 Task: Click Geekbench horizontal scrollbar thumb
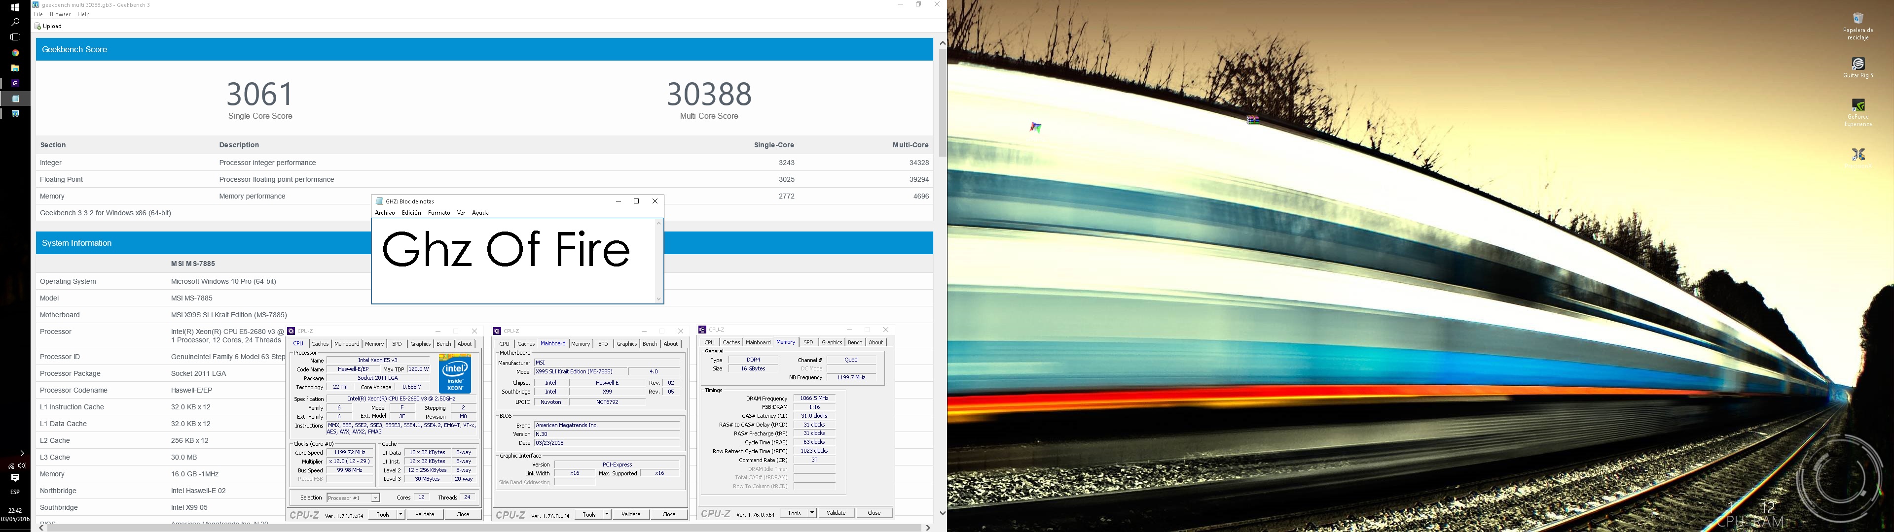484,528
